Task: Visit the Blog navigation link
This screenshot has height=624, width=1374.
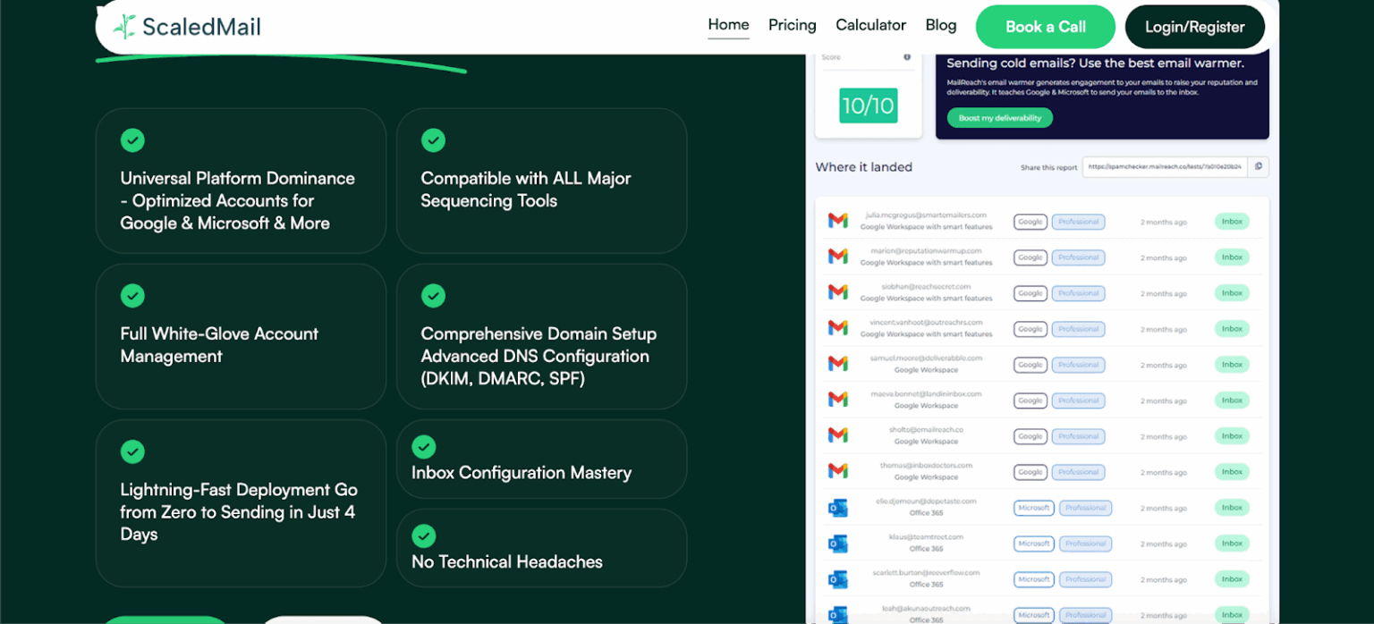Action: (941, 25)
